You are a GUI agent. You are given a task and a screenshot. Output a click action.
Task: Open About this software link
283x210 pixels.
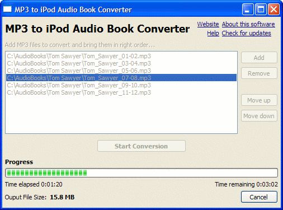[248, 24]
